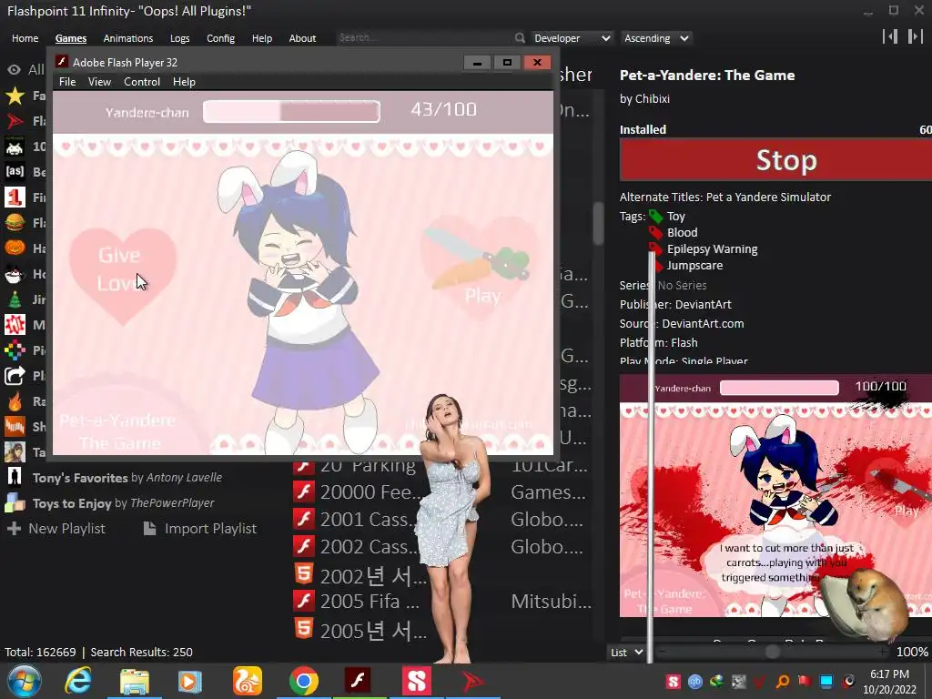Open File Explorer from the taskbar
The width and height of the screenshot is (932, 699).
coord(135,681)
